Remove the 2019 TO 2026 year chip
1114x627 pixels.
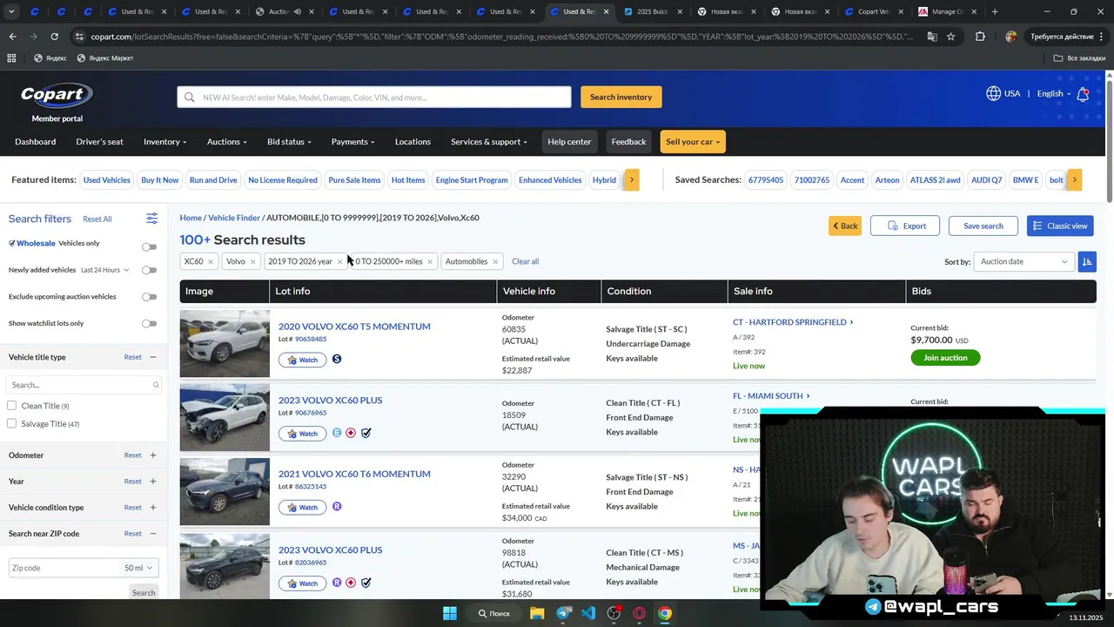pos(339,262)
